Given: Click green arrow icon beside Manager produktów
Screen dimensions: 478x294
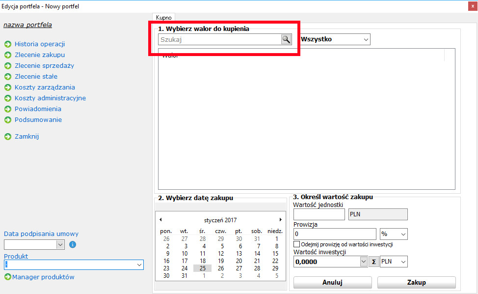Looking at the screenshot, I should pyautogui.click(x=7, y=277).
